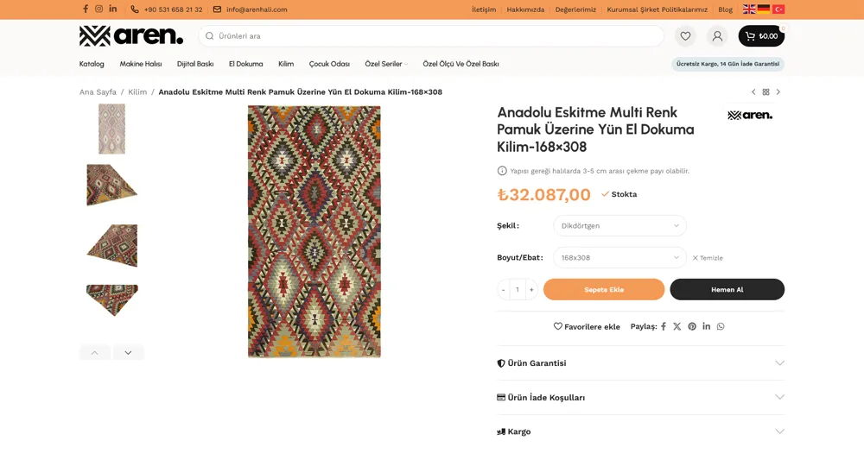The width and height of the screenshot is (864, 466).
Task: Go to next product arrow
Action: click(x=778, y=92)
